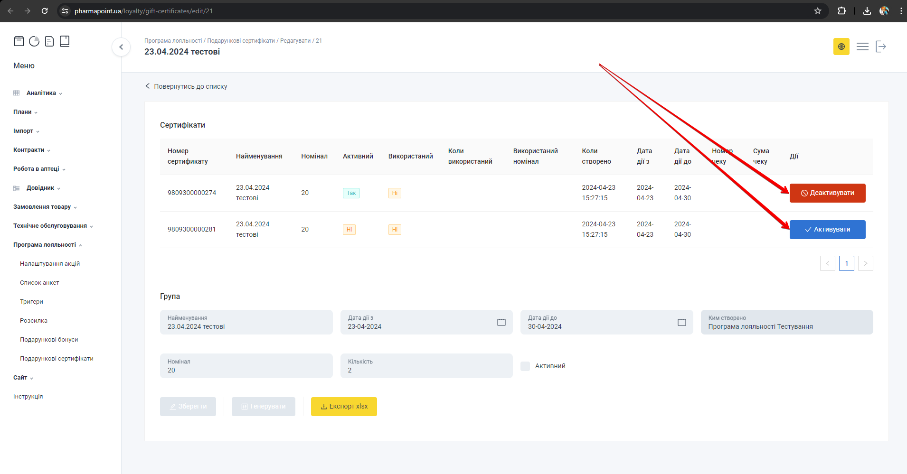
Task: Open language selector globe icon
Action: click(x=841, y=46)
